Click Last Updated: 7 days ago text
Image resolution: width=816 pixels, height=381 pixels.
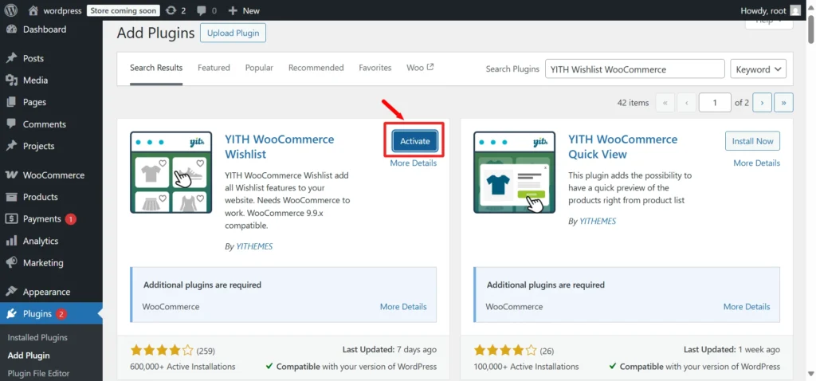tap(389, 350)
